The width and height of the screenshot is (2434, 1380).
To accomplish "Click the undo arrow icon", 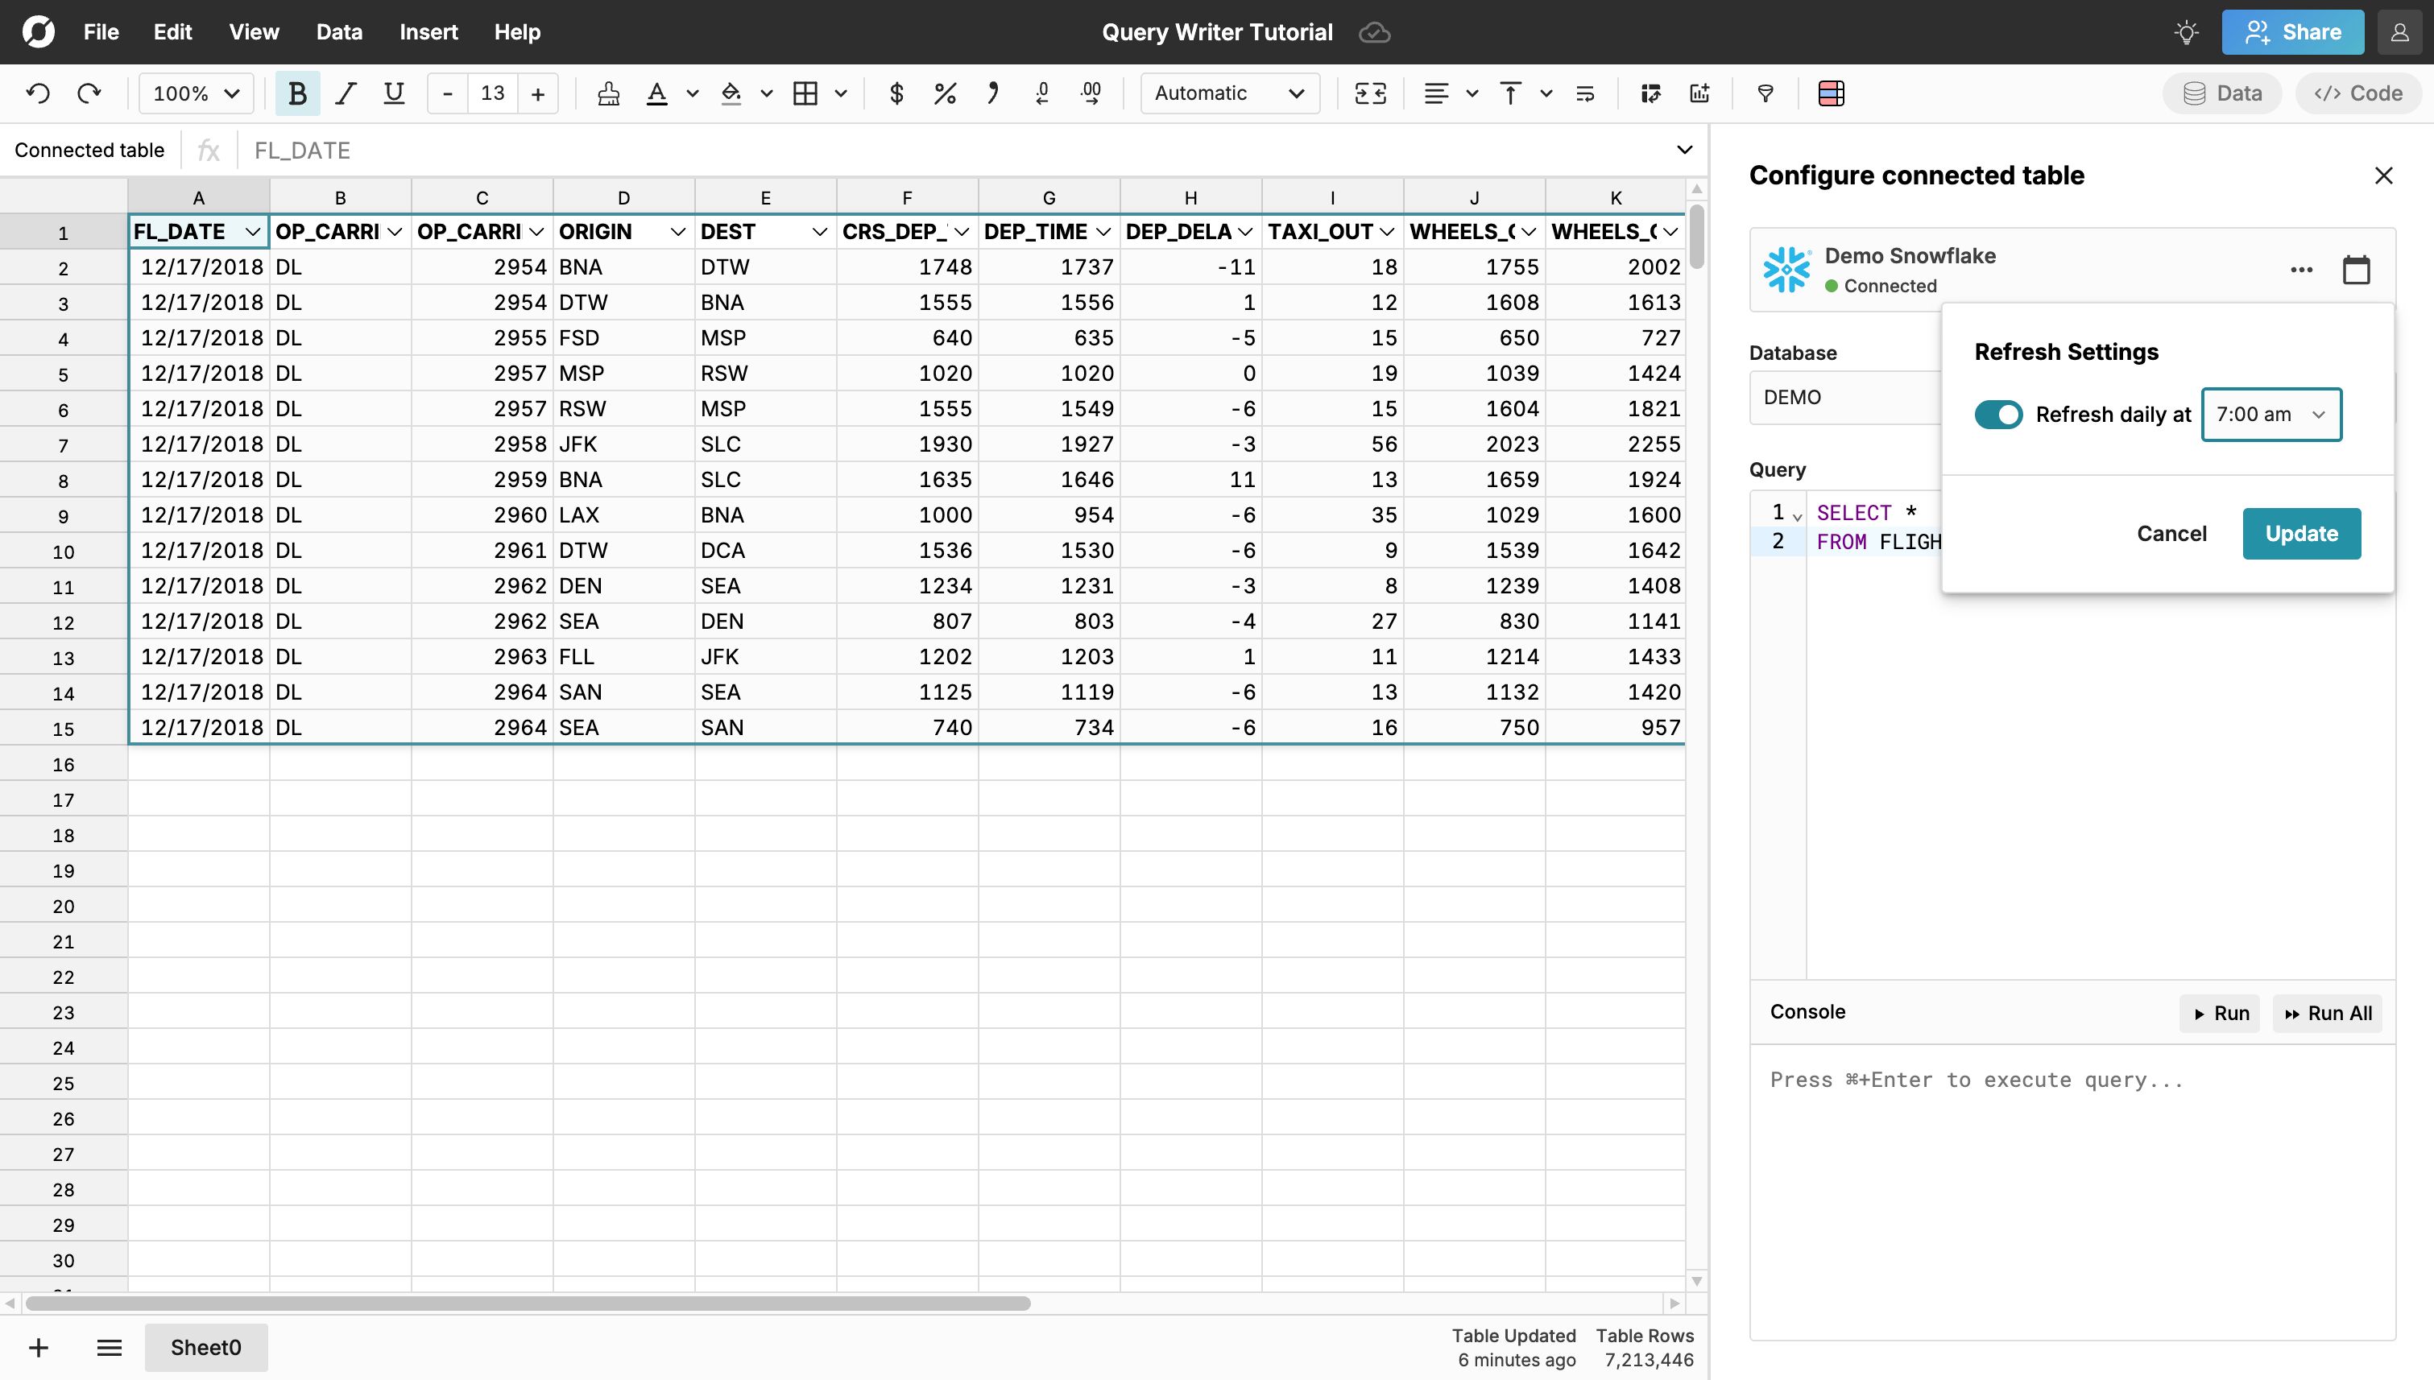I will (38, 93).
